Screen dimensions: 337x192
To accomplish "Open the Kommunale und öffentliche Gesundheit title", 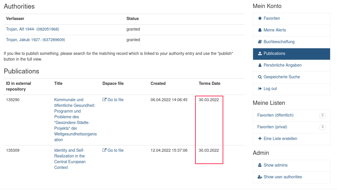I will [x=75, y=119].
